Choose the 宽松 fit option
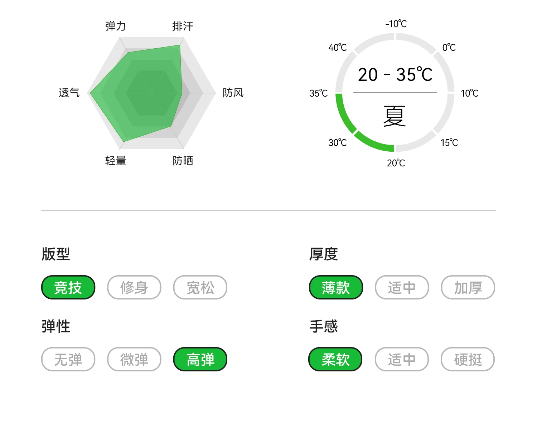Image resolution: width=537 pixels, height=429 pixels. (x=200, y=287)
